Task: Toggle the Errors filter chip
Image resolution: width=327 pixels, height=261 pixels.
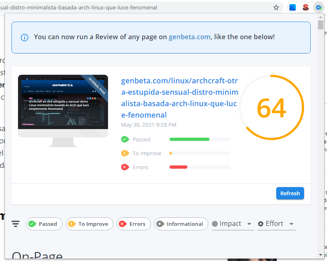Action: [134, 224]
